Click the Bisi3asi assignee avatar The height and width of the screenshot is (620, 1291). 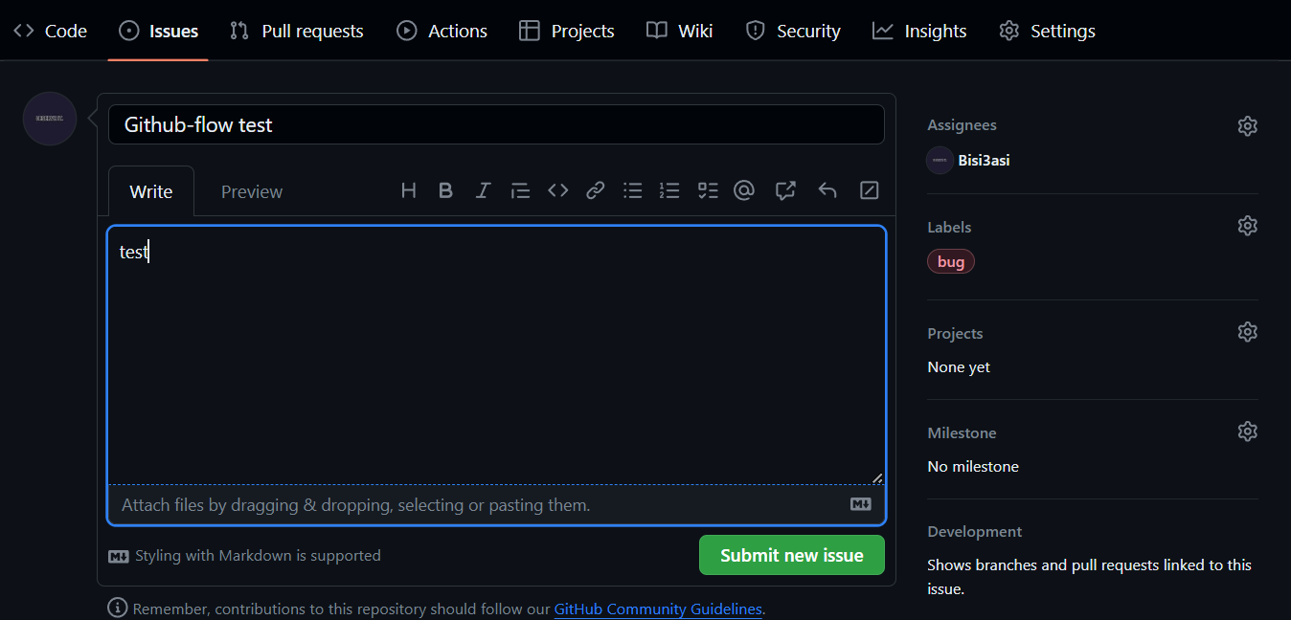tap(940, 160)
